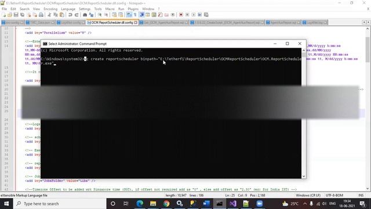Click Windows Start button
Screen dimensions: 371x209
[x=6, y=204]
